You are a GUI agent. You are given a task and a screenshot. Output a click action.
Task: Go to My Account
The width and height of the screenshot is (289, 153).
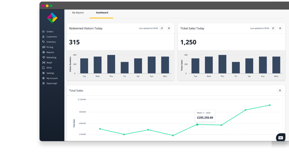(52, 78)
